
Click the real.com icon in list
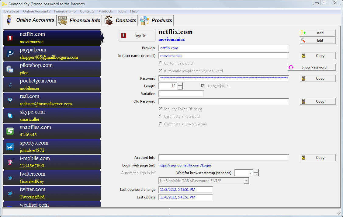tap(10, 100)
